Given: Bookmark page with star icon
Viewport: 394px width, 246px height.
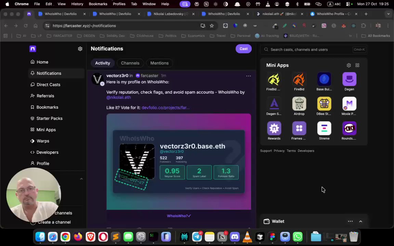Looking at the screenshot, I should (212, 26).
